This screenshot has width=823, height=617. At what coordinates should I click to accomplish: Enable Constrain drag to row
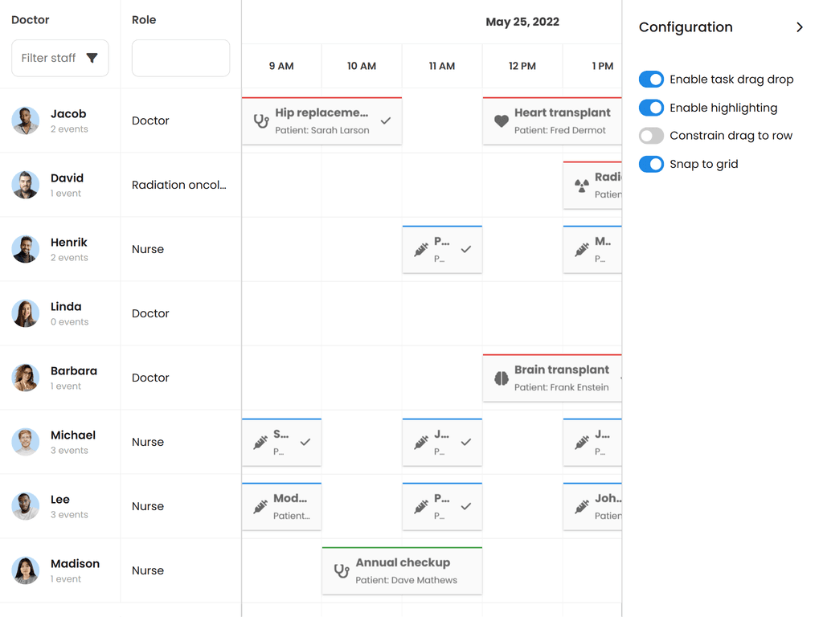(651, 136)
